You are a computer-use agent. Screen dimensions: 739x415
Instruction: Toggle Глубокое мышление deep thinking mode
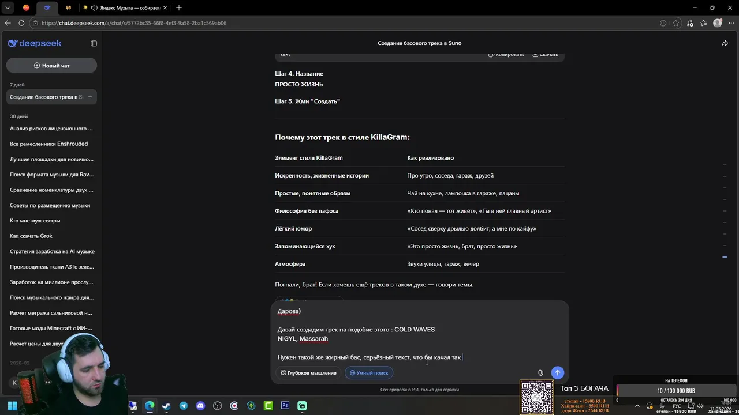308,373
